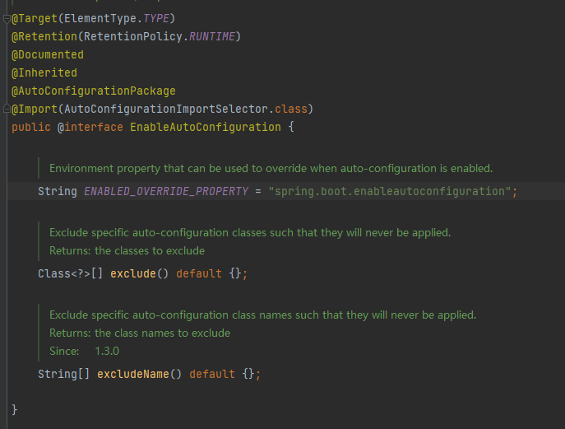Collapse the fold marker beside @Target

point(7,18)
